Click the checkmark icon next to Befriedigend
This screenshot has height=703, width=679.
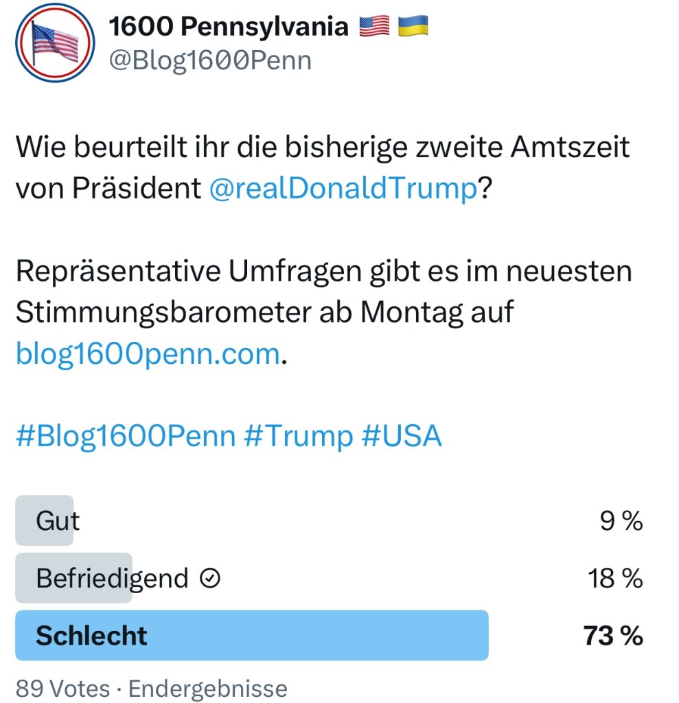(x=210, y=579)
